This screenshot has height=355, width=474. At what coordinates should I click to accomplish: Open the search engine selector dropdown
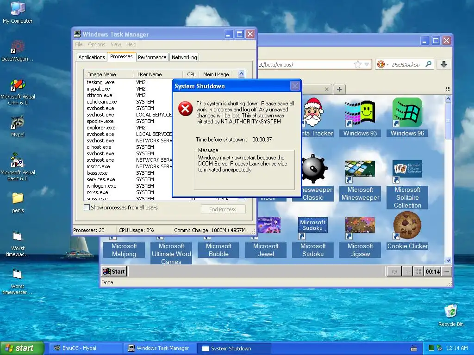click(x=382, y=64)
